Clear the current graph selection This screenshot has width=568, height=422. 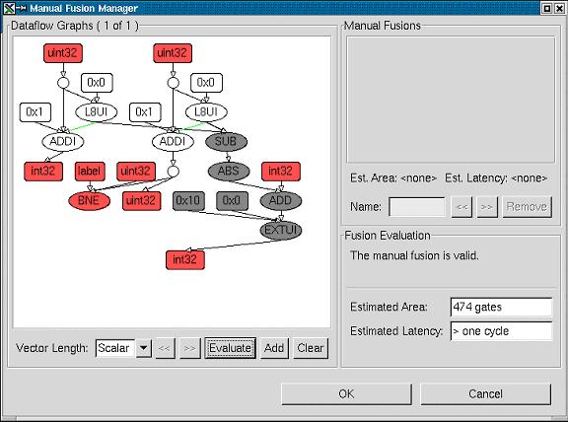coord(311,348)
